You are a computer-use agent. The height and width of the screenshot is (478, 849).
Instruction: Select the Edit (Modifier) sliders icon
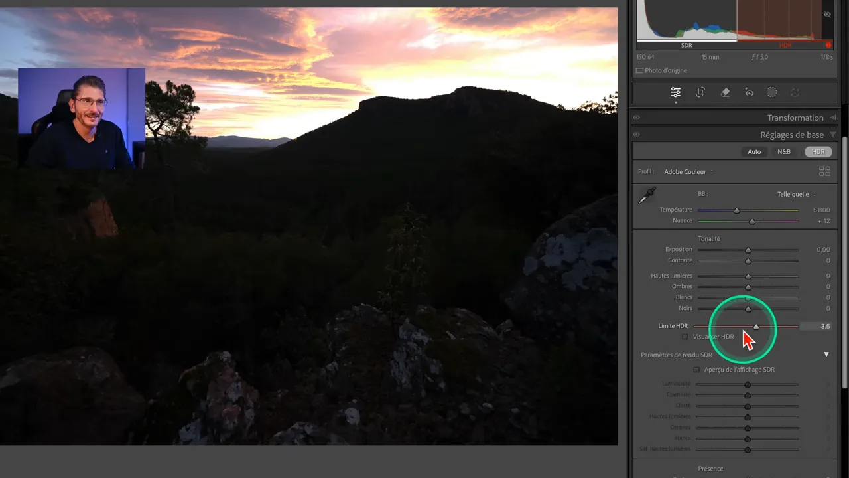(675, 92)
